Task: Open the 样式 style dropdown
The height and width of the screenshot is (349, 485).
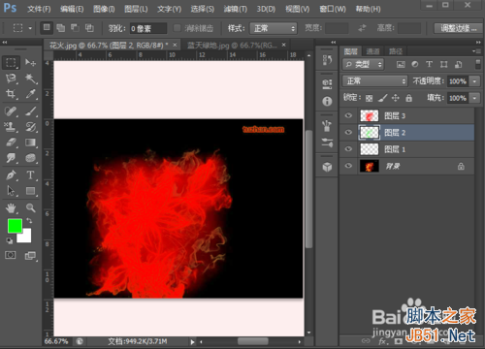Action: (274, 28)
